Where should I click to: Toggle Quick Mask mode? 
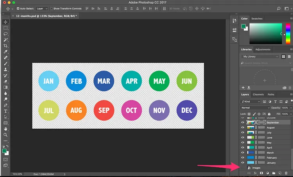pos(5,159)
